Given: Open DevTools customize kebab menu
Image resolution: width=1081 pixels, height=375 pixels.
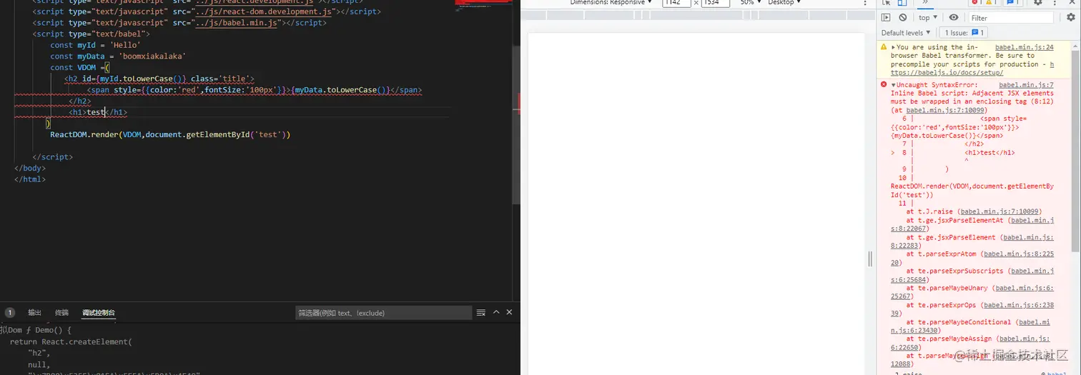Looking at the screenshot, I should click(x=1056, y=3).
